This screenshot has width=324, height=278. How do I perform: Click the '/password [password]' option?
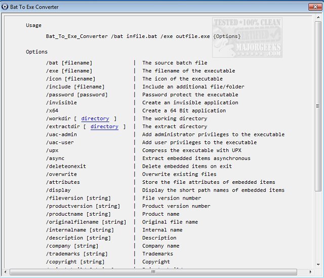[x=77, y=95]
